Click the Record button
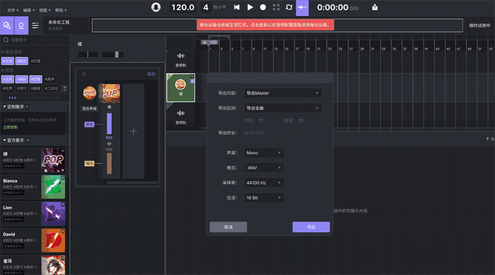 click(263, 7)
